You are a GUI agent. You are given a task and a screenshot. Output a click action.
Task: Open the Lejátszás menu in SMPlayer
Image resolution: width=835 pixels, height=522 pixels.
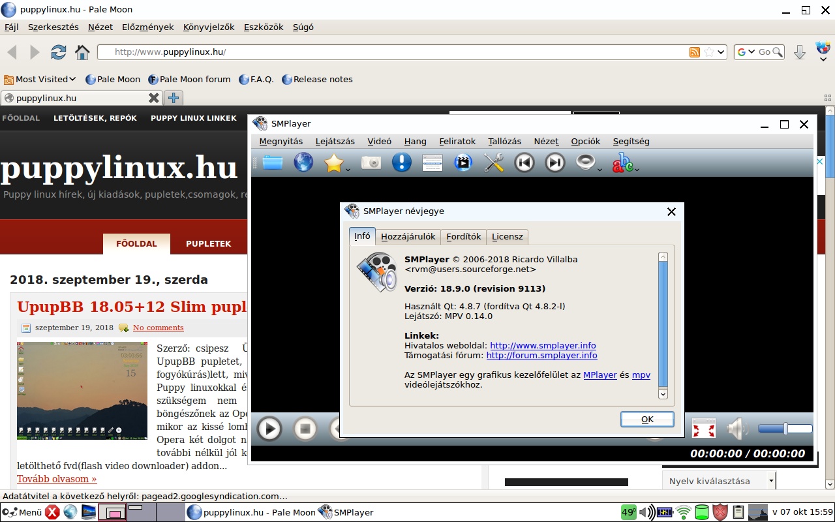point(335,141)
